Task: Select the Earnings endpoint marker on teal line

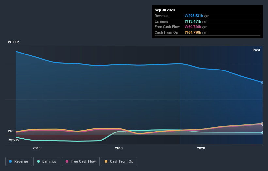Action: (x=262, y=132)
